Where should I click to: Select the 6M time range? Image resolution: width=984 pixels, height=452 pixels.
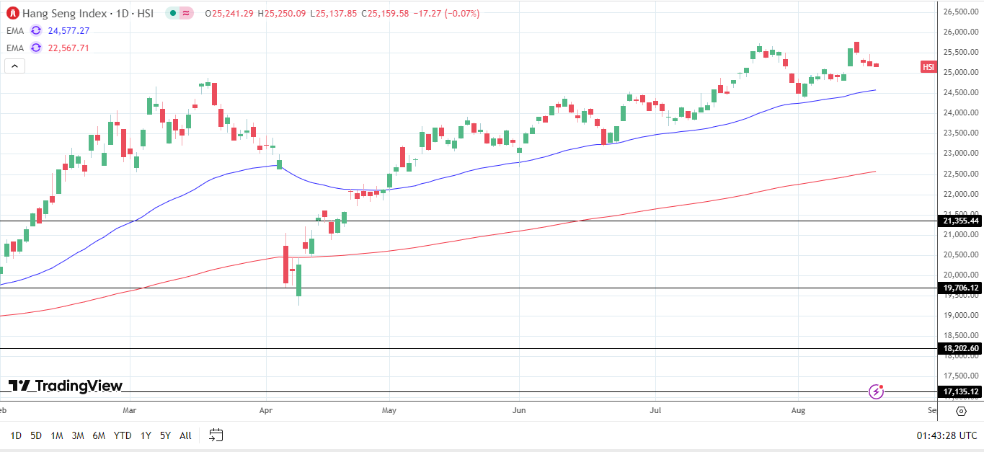click(x=99, y=435)
